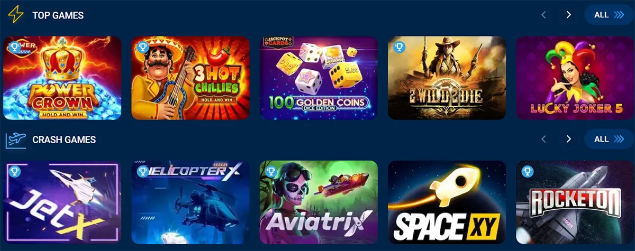Image resolution: width=635 pixels, height=251 pixels.
Task: Show next Crash Games with right arrow
Action: click(x=569, y=140)
